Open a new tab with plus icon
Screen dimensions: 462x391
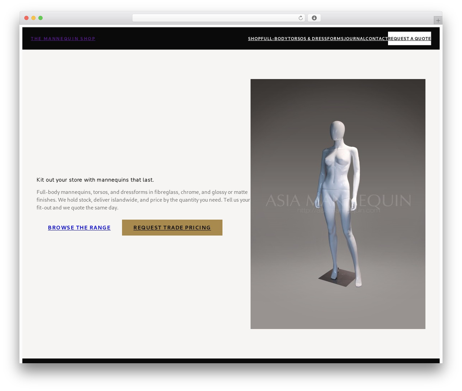(x=438, y=21)
